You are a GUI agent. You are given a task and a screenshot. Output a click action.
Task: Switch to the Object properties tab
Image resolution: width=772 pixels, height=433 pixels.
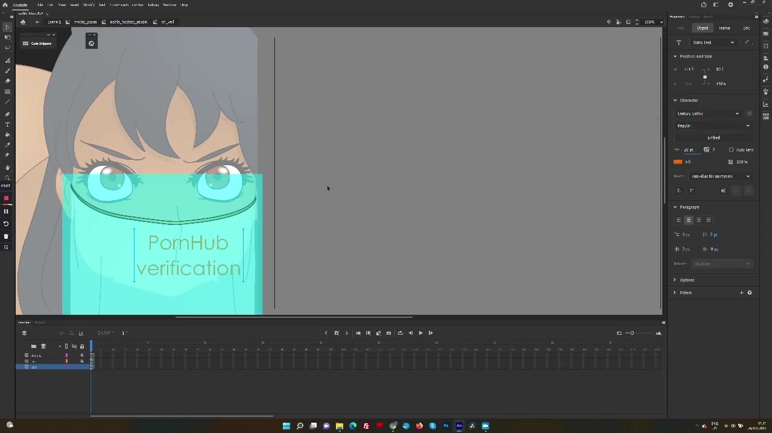pos(703,28)
